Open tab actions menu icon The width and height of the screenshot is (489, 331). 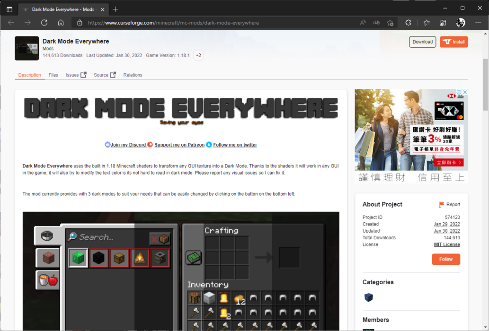click(x=9, y=9)
